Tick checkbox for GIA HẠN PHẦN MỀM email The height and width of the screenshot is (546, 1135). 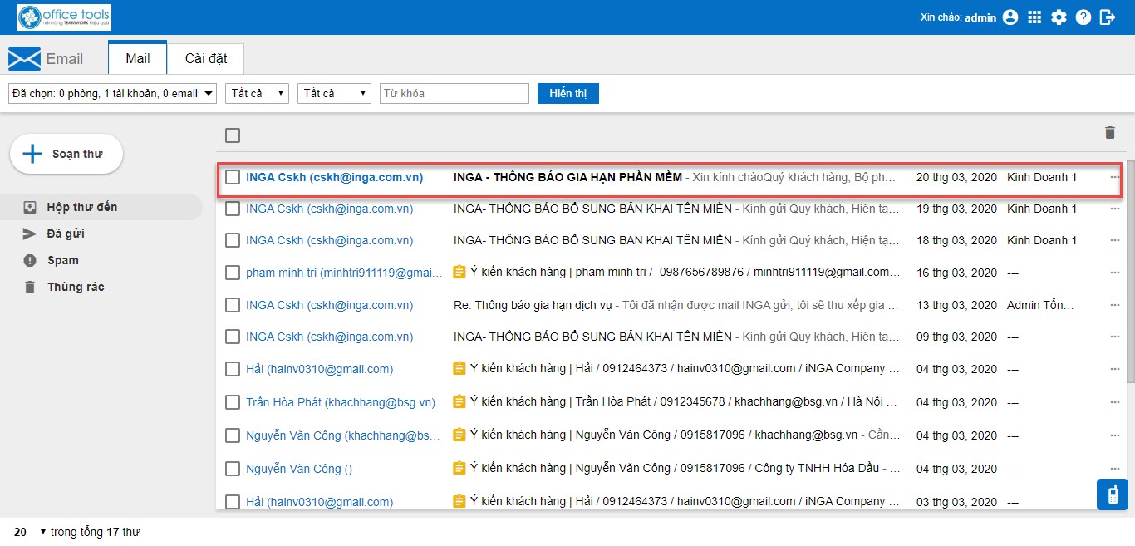pos(233,177)
